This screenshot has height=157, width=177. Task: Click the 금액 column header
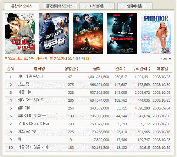click(97, 69)
